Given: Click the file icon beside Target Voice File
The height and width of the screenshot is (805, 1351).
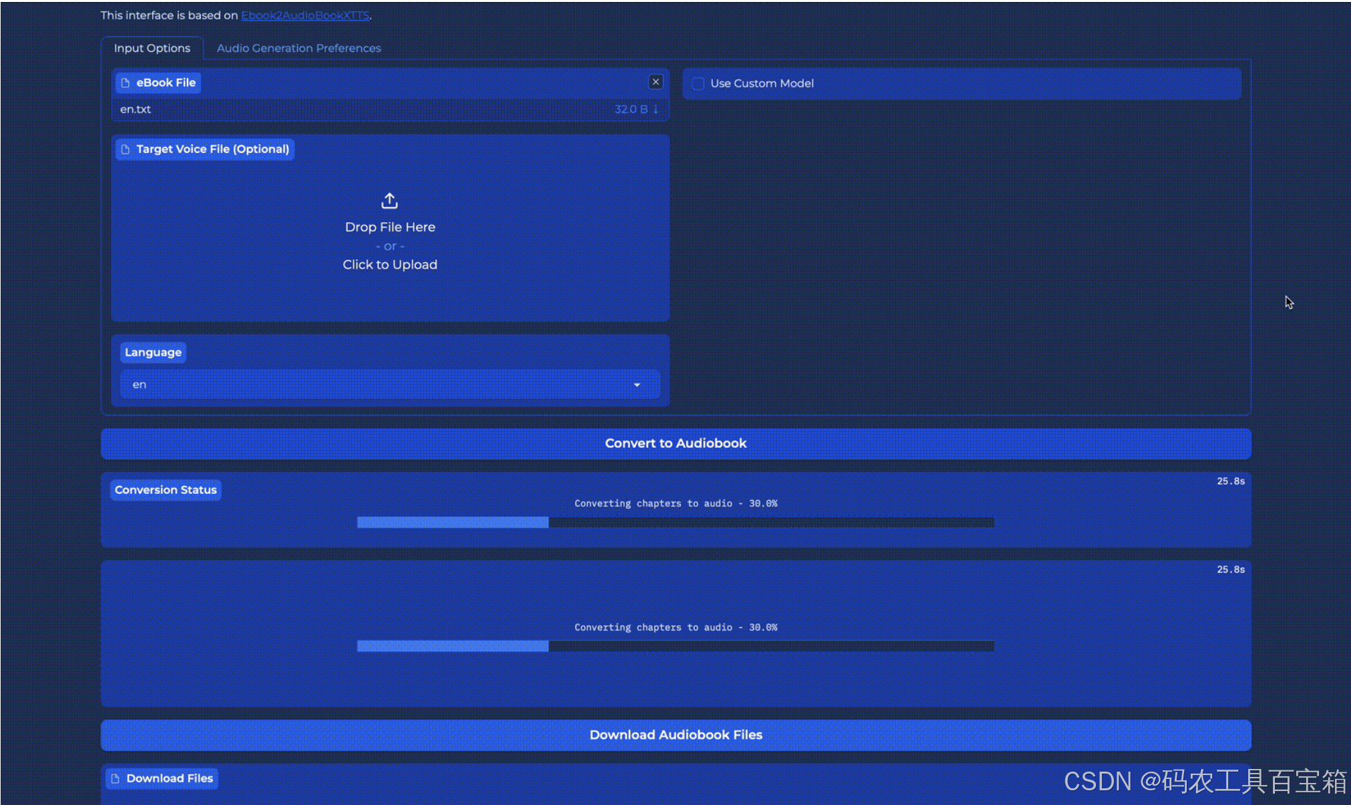Looking at the screenshot, I should point(125,149).
